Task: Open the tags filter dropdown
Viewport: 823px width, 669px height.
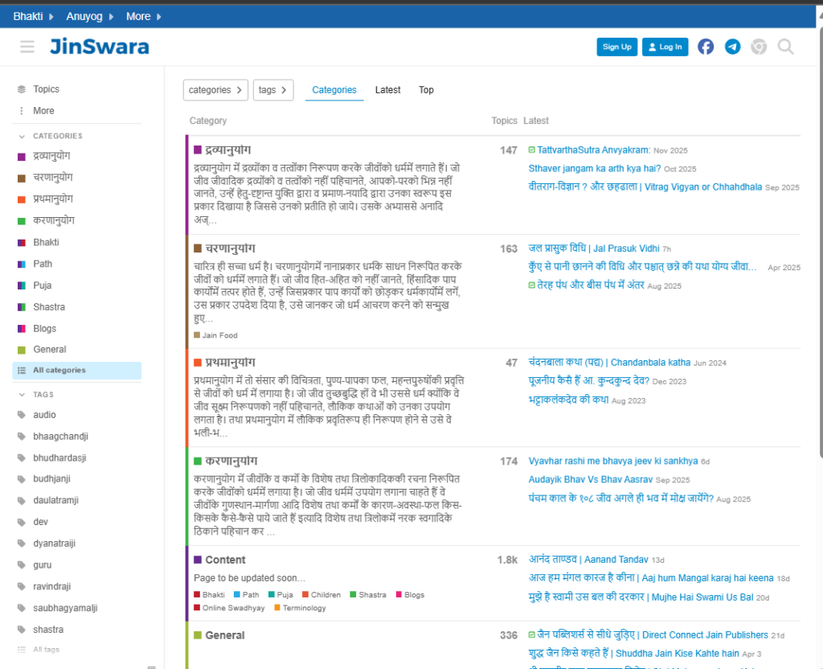Action: 273,90
